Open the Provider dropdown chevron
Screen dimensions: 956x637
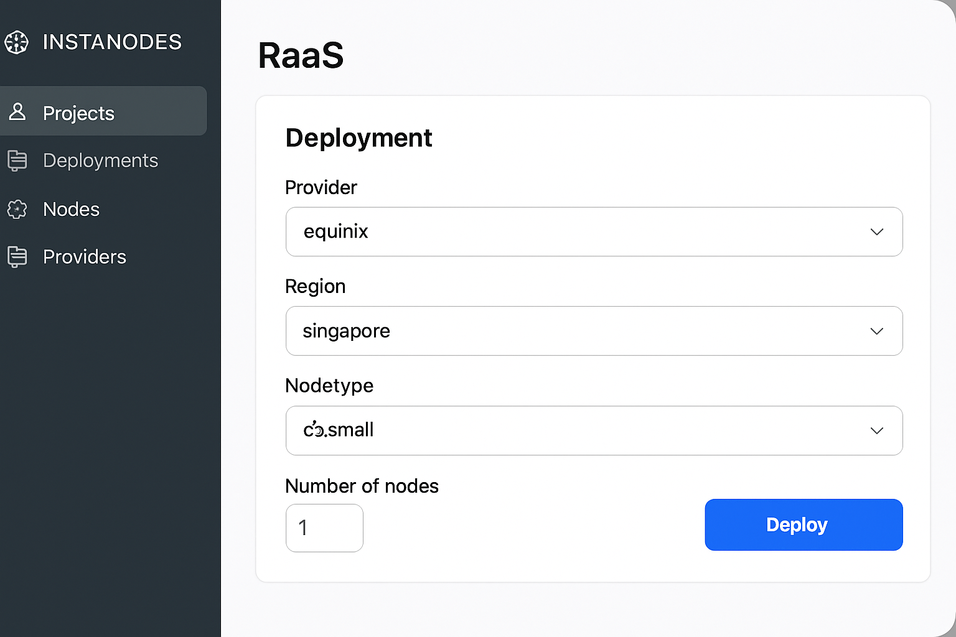(x=877, y=231)
